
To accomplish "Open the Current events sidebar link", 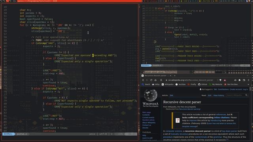I will (x=148, y=118).
